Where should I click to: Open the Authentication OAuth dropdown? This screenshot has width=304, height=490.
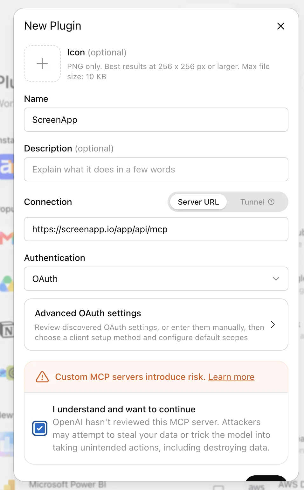click(x=156, y=279)
